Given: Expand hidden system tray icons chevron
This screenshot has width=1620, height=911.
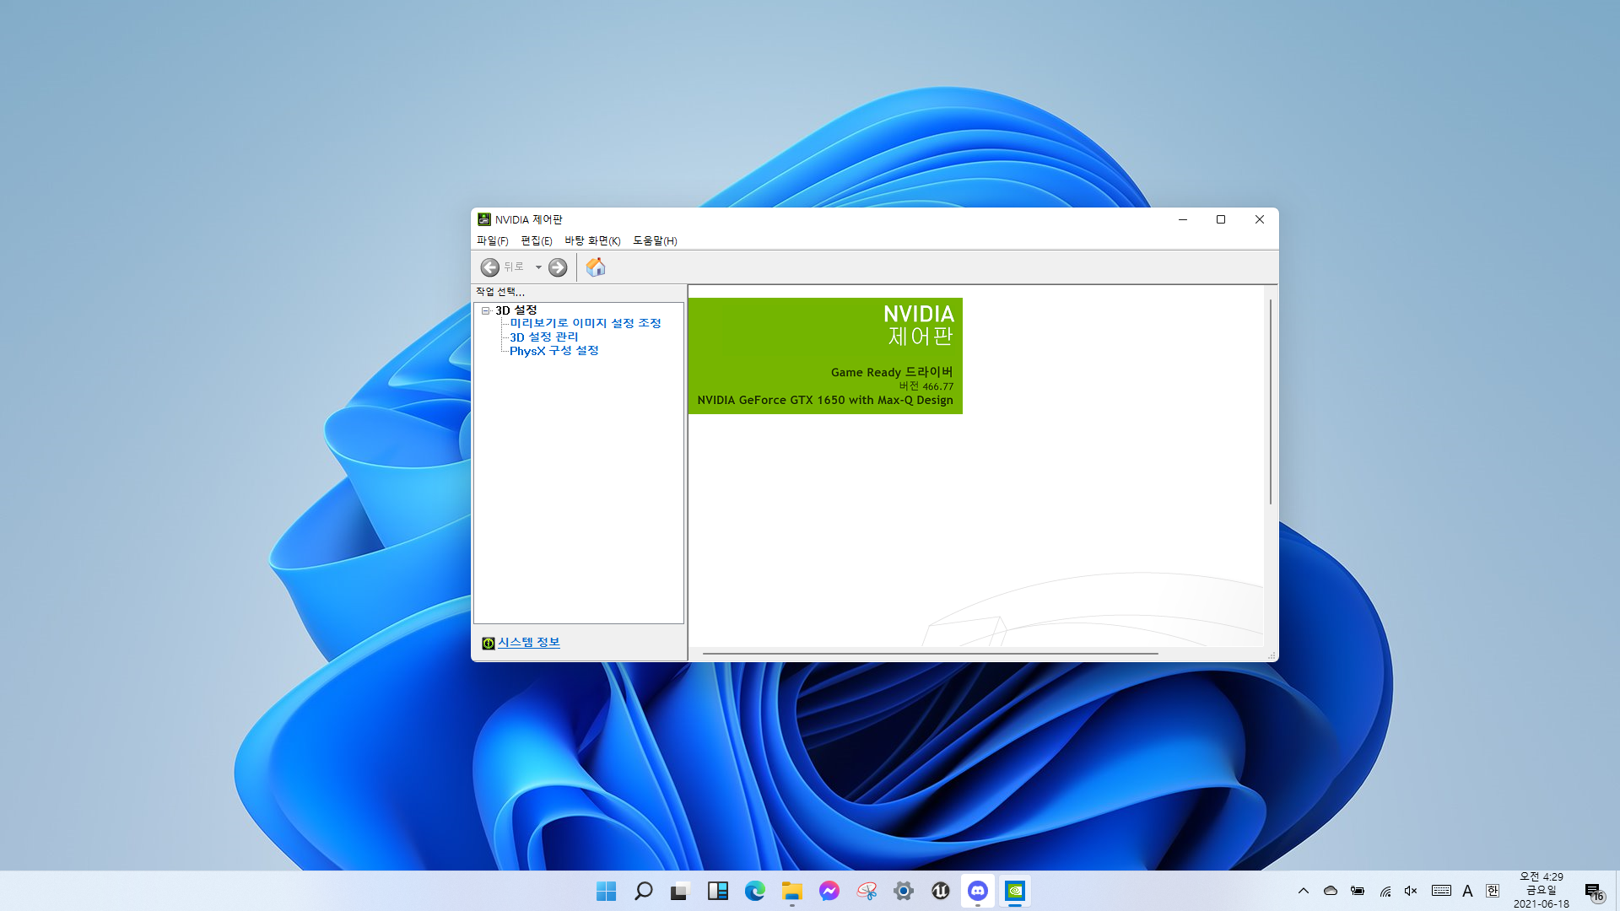Looking at the screenshot, I should (x=1304, y=891).
